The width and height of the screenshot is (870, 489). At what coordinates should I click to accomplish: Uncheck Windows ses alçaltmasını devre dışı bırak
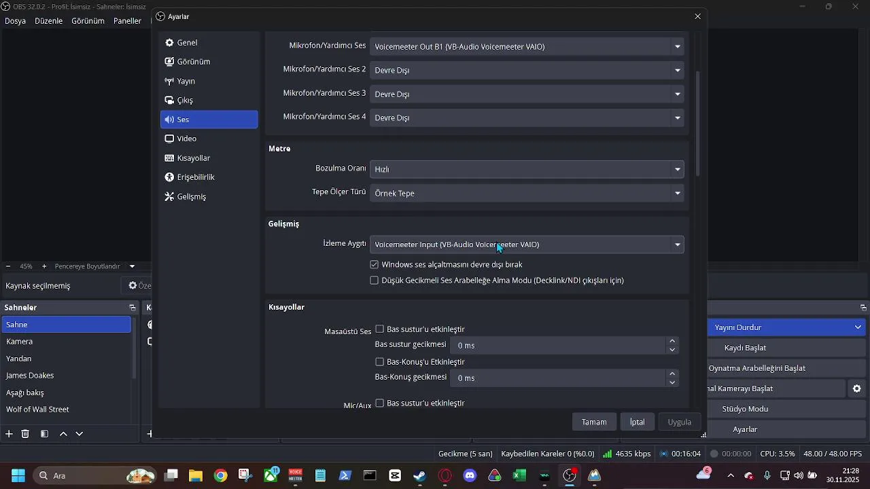tap(375, 264)
